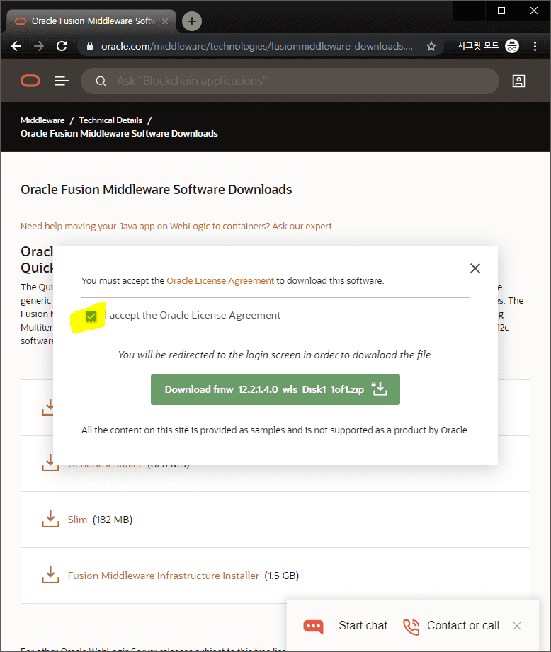The image size is (551, 652).
Task: Click the site lock icon in address bar
Action: point(89,46)
